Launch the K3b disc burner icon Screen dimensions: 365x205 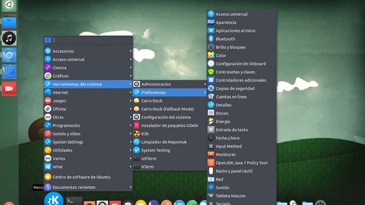coord(137,134)
